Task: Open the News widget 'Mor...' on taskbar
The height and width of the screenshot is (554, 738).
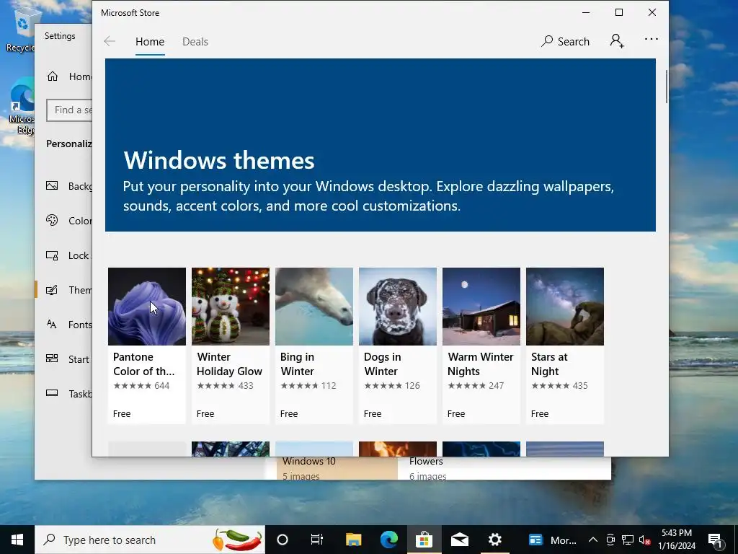Action: (x=551, y=540)
